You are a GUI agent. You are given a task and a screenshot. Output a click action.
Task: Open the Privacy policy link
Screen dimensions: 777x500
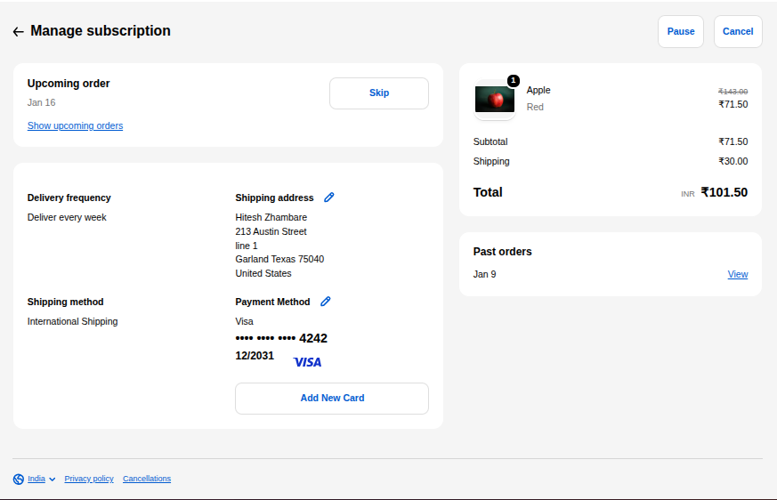tap(89, 479)
